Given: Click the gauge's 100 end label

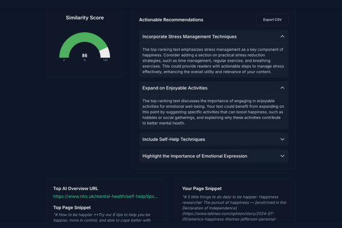Looking at the screenshot, I should click(x=105, y=60).
